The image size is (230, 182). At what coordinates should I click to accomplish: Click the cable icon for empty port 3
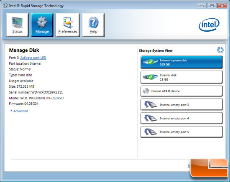pyautogui.click(x=151, y=104)
